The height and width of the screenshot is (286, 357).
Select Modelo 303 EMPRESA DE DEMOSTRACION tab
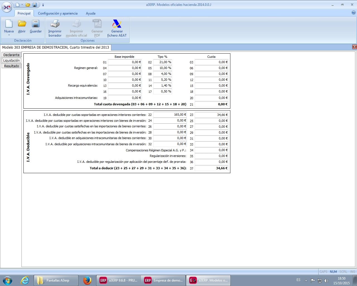(x=56, y=47)
